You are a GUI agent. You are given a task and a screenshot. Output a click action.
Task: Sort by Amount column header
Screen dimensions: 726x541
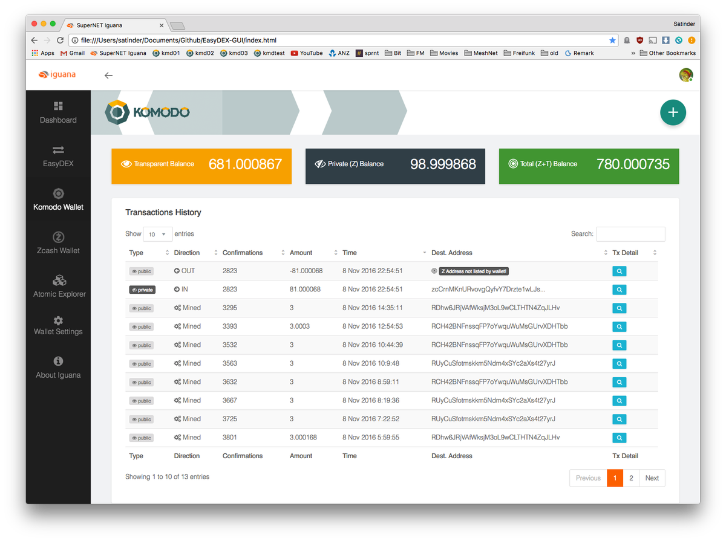click(x=313, y=253)
